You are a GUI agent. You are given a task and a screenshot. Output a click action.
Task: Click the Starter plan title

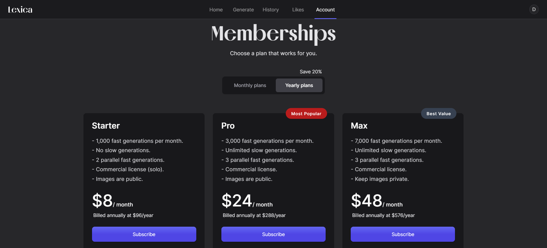(x=106, y=126)
